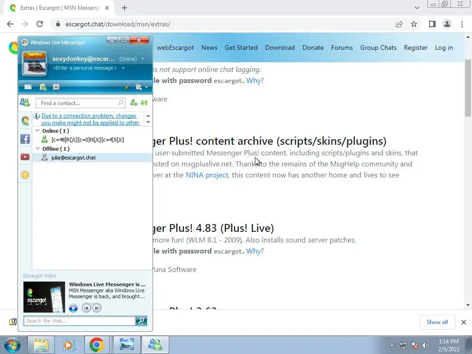The width and height of the screenshot is (472, 354).
Task: Click the Add a contact icon
Action: (x=134, y=103)
